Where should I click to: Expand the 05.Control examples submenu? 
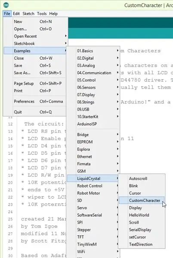(93, 80)
